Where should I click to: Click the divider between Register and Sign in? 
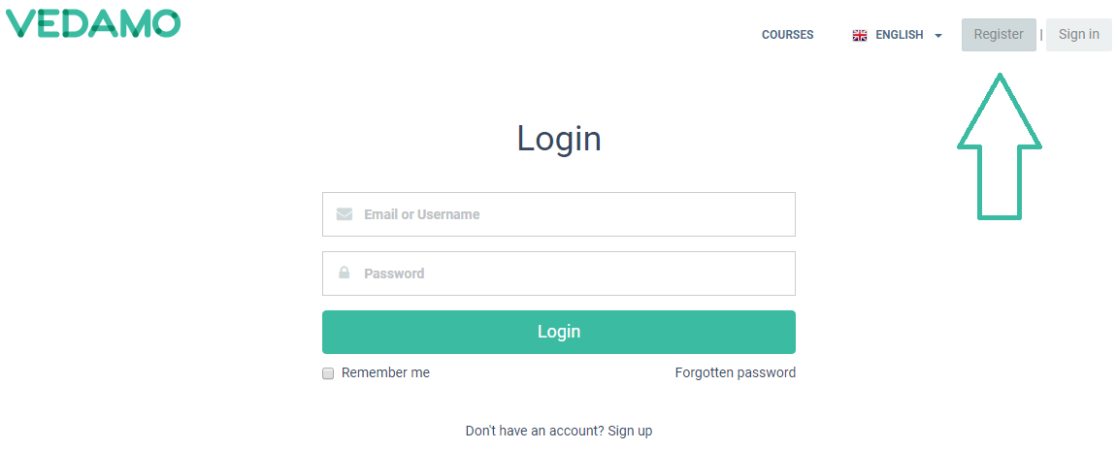(1040, 34)
